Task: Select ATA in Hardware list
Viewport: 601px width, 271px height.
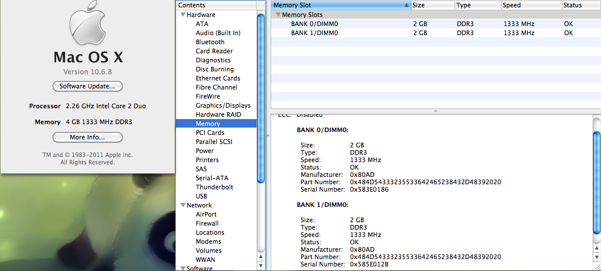Action: click(x=202, y=24)
